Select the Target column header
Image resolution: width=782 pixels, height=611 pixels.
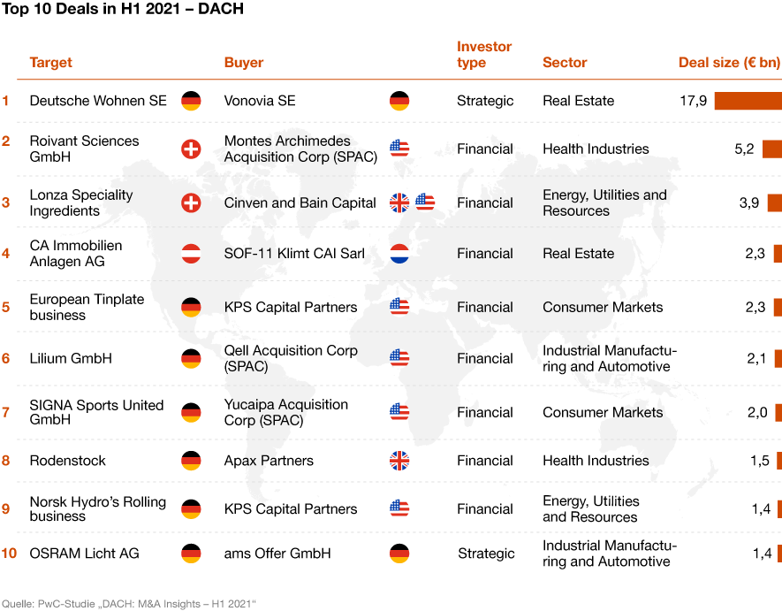click(51, 63)
